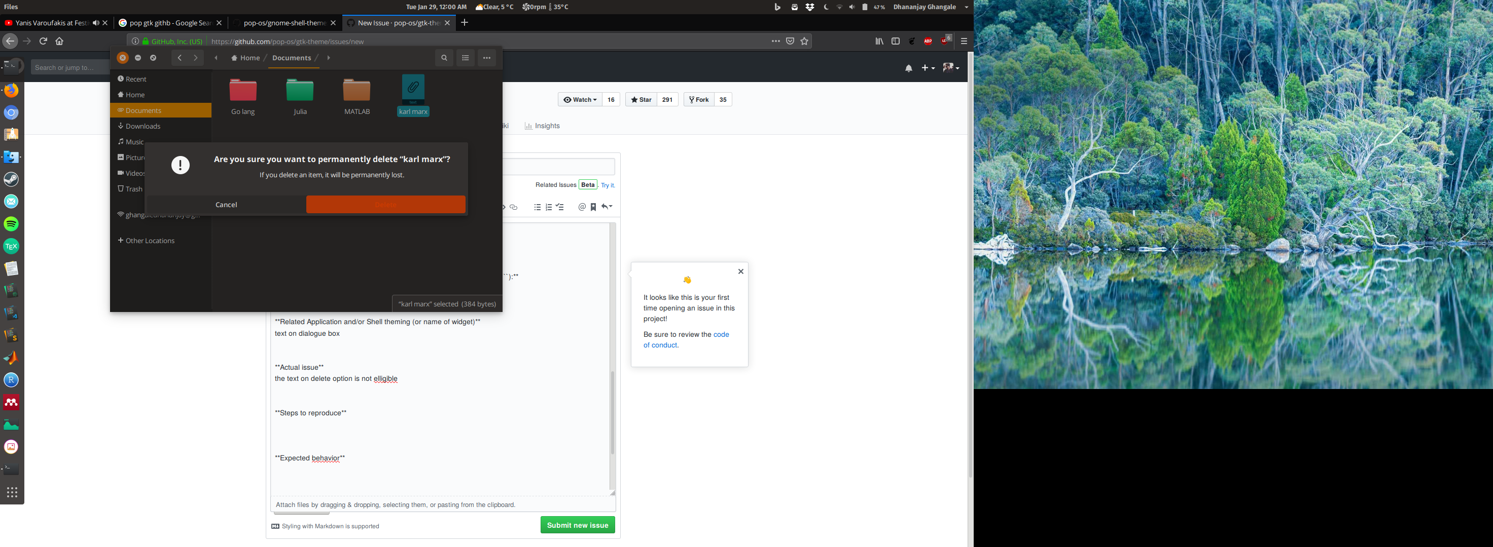Open Spotify from the dock

coord(11,224)
